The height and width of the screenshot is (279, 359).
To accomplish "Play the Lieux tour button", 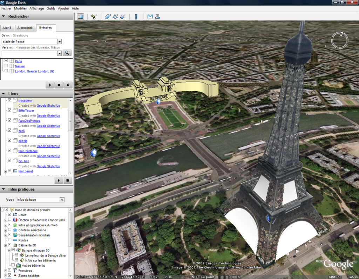I will (59, 180).
